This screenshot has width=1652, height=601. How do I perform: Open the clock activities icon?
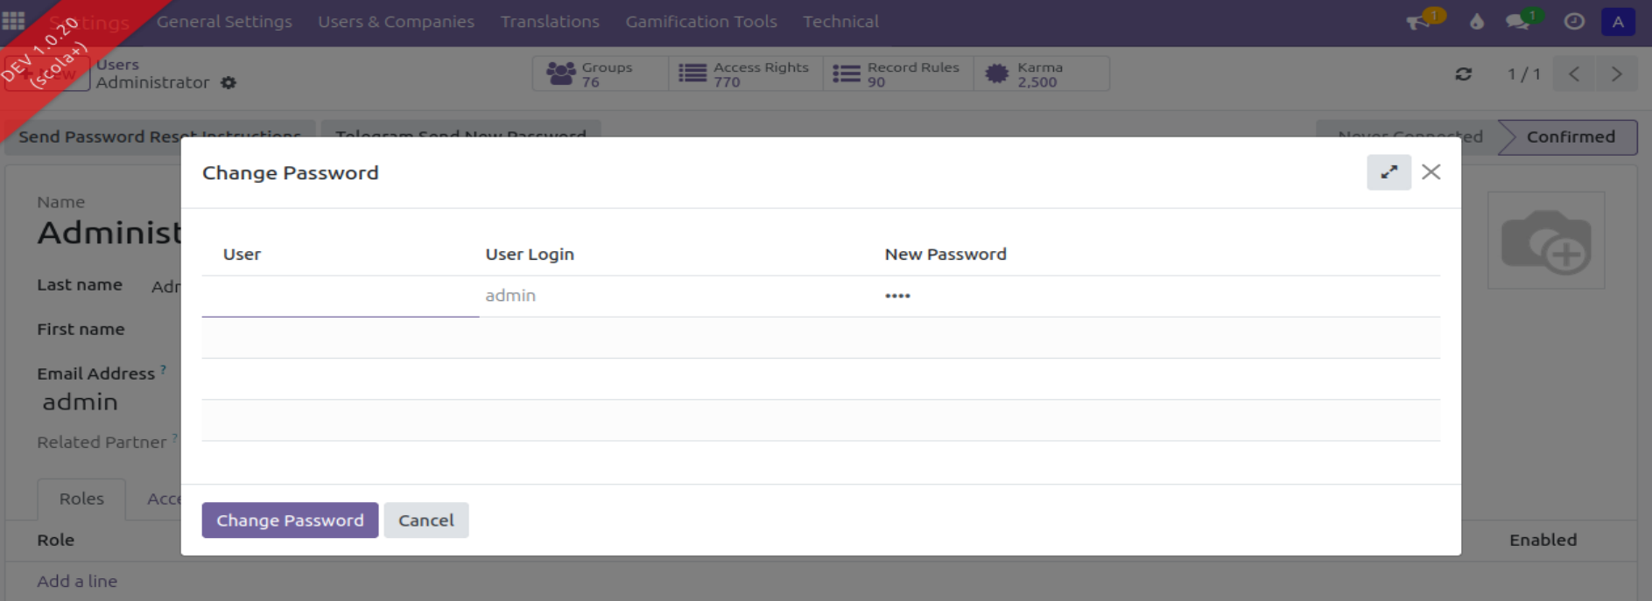click(1574, 22)
